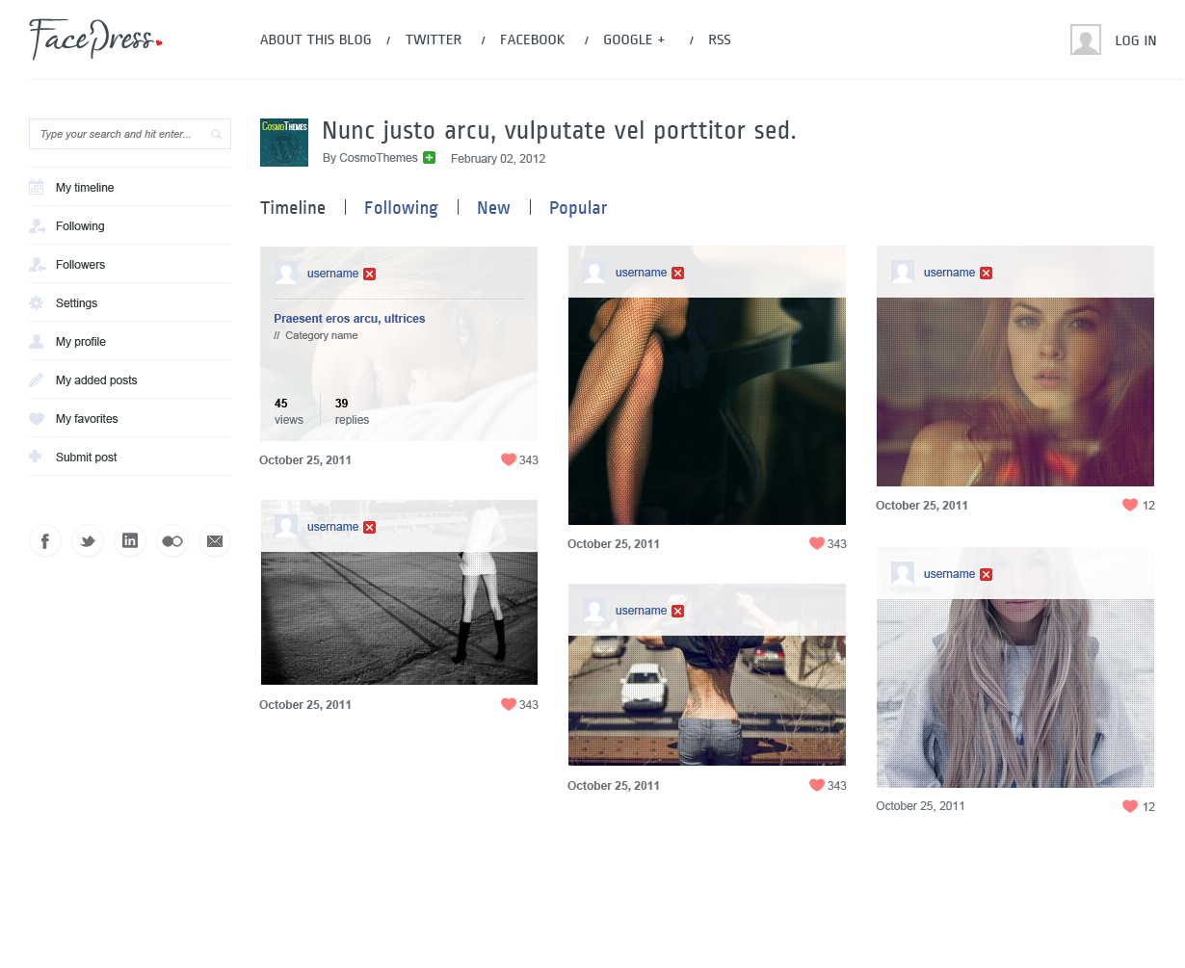Click the Category name link

tap(322, 335)
